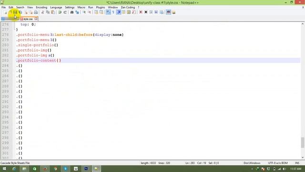Open the Settings menu
The height and width of the screenshot is (172, 305).
point(70,8)
